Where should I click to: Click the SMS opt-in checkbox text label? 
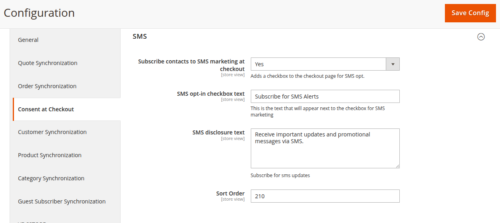[x=210, y=94]
